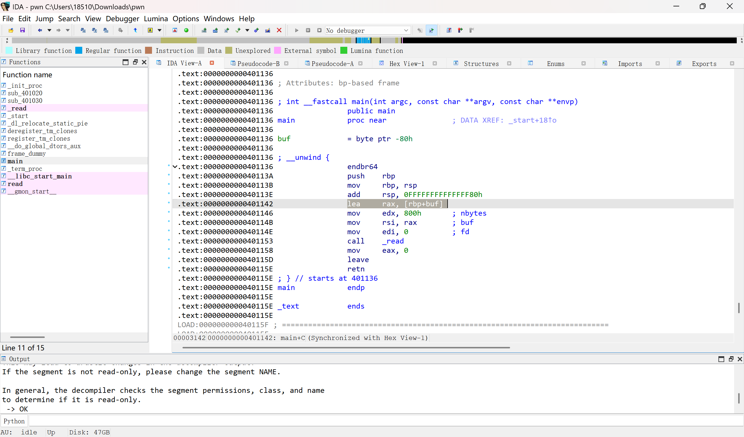744x437 pixels.
Task: Click the first binoculars search icon
Action: [x=83, y=30]
